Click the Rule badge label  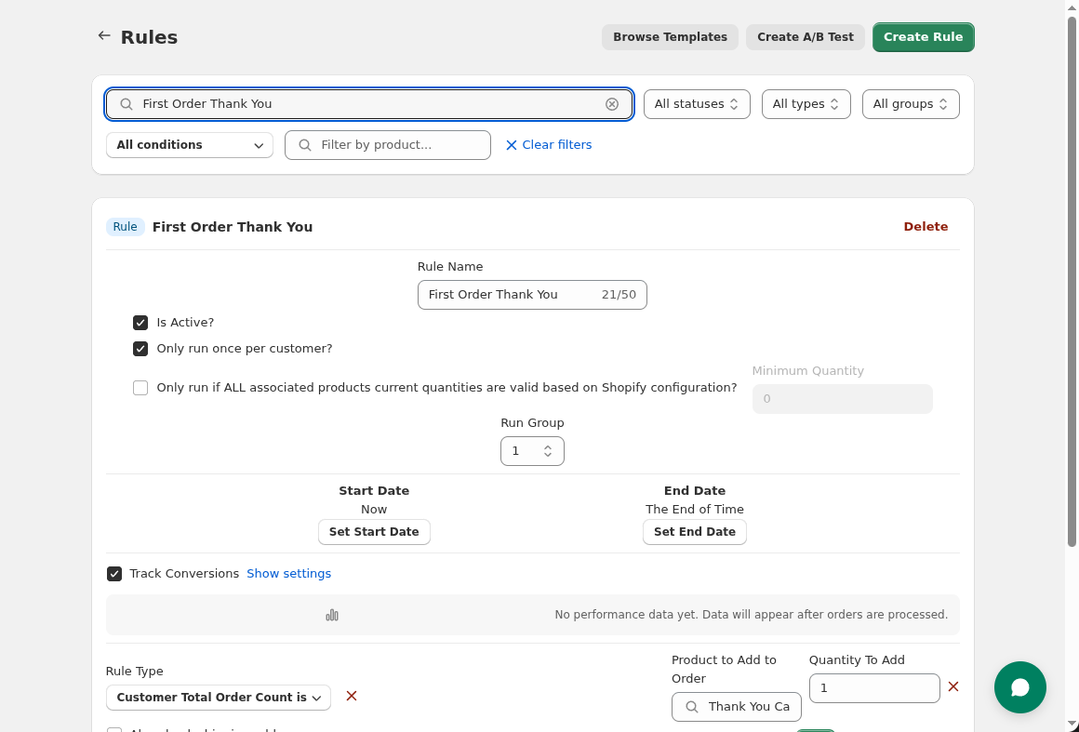[125, 227]
